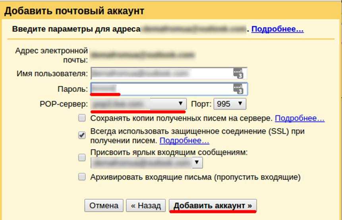Click the blurred address next to Адрес электронной почты

click(x=142, y=54)
